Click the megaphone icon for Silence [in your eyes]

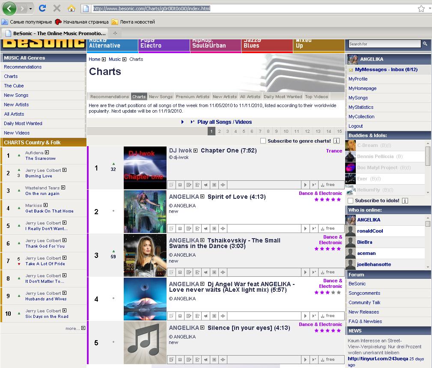click(206, 359)
